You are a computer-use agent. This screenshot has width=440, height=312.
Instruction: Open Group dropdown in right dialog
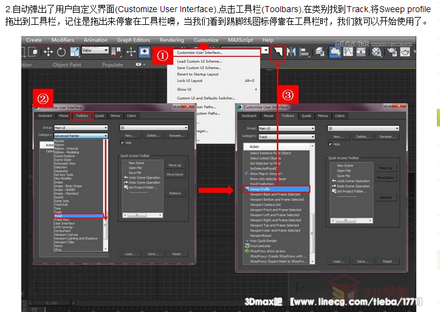(286, 129)
